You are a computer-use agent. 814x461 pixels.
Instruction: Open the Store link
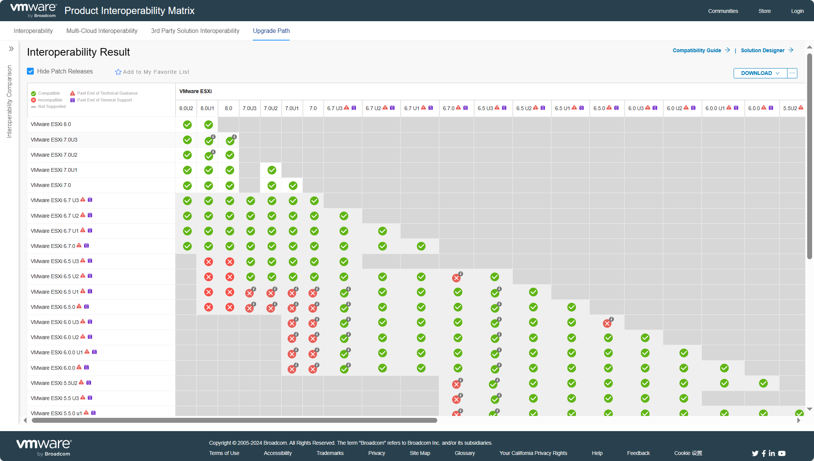(x=765, y=11)
